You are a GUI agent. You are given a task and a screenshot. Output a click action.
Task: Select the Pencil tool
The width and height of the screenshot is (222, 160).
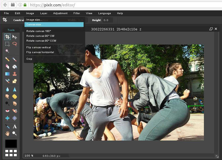(x=7, y=59)
